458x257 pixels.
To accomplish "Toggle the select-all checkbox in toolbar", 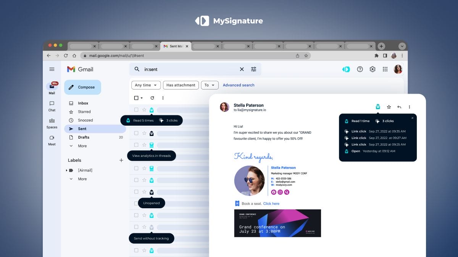I will [136, 98].
